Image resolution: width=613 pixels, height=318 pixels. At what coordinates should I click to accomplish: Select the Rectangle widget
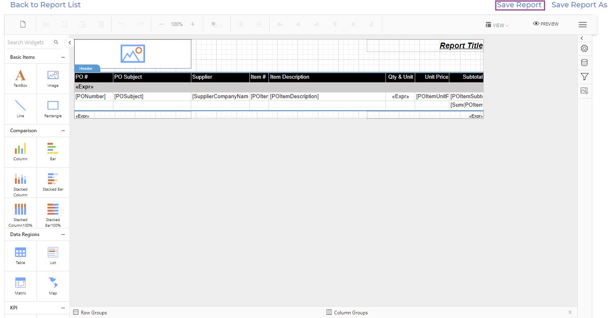click(x=53, y=109)
